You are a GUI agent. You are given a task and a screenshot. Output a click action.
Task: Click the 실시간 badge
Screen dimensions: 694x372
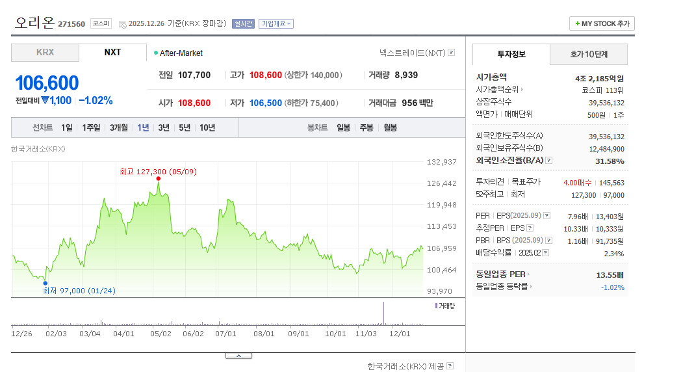[244, 23]
